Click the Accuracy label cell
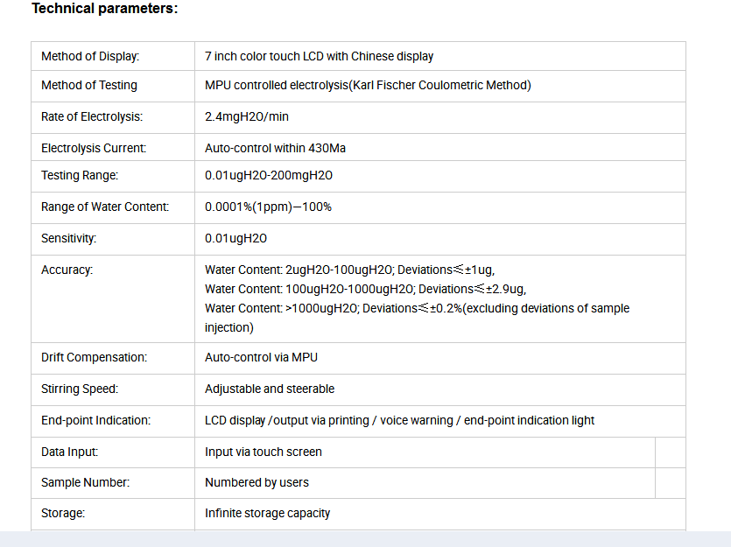731x547 pixels. tap(113, 298)
